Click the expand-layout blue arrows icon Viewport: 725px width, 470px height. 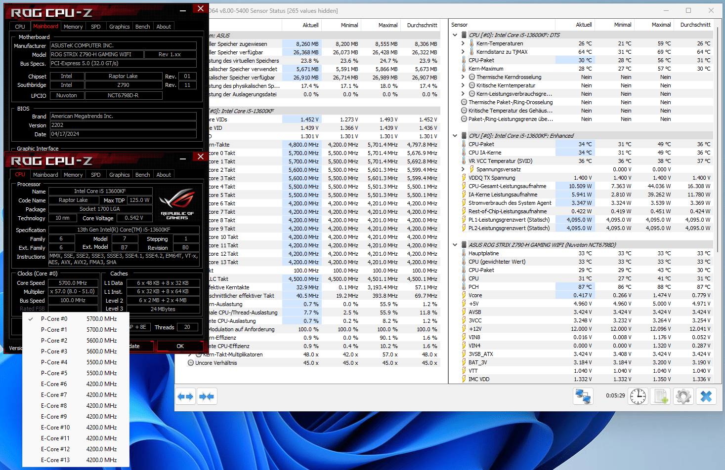185,396
